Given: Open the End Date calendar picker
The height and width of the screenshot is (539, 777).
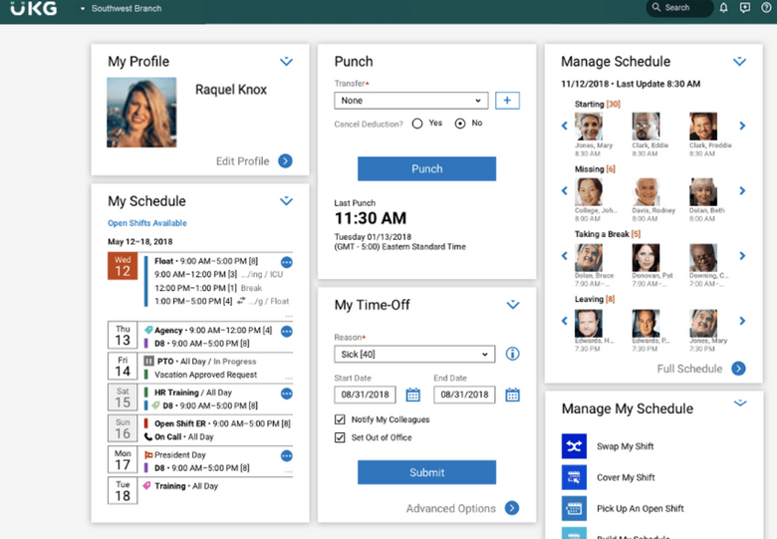Looking at the screenshot, I should tap(512, 395).
